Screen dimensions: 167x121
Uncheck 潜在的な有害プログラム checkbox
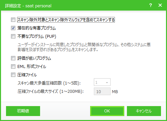[13, 28]
